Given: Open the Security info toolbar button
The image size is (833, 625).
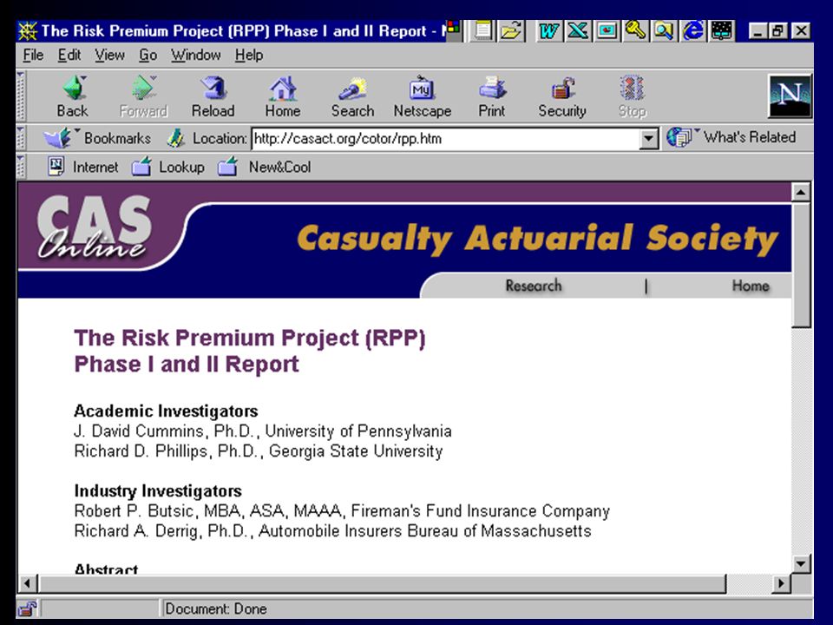Looking at the screenshot, I should tap(562, 96).
